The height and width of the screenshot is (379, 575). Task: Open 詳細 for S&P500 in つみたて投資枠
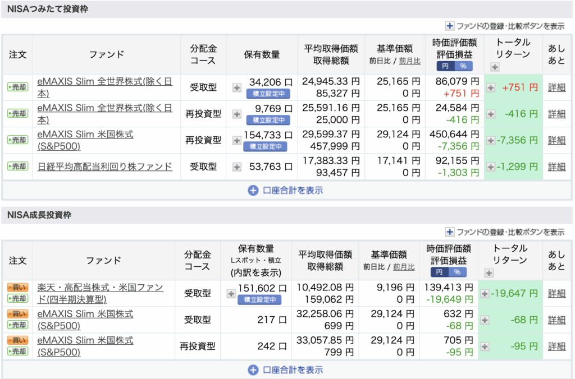coord(556,140)
